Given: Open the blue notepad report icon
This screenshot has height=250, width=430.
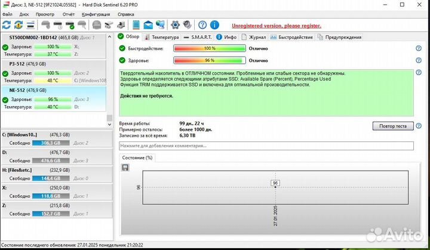Looking at the screenshot, I should click(x=136, y=25).
